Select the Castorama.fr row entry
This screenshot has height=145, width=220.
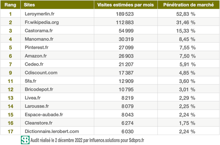coord(39,30)
